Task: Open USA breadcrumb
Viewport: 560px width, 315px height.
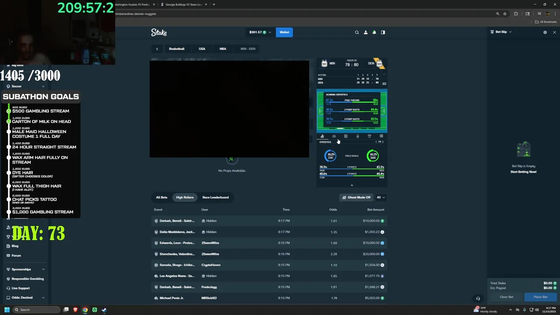Action: tap(202, 49)
